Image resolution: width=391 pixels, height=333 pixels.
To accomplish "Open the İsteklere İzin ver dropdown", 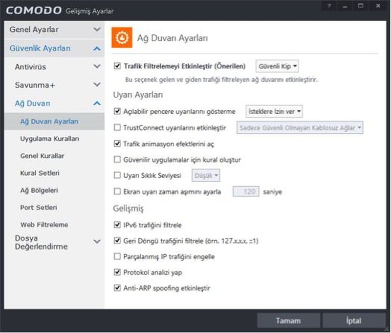I will (274, 112).
